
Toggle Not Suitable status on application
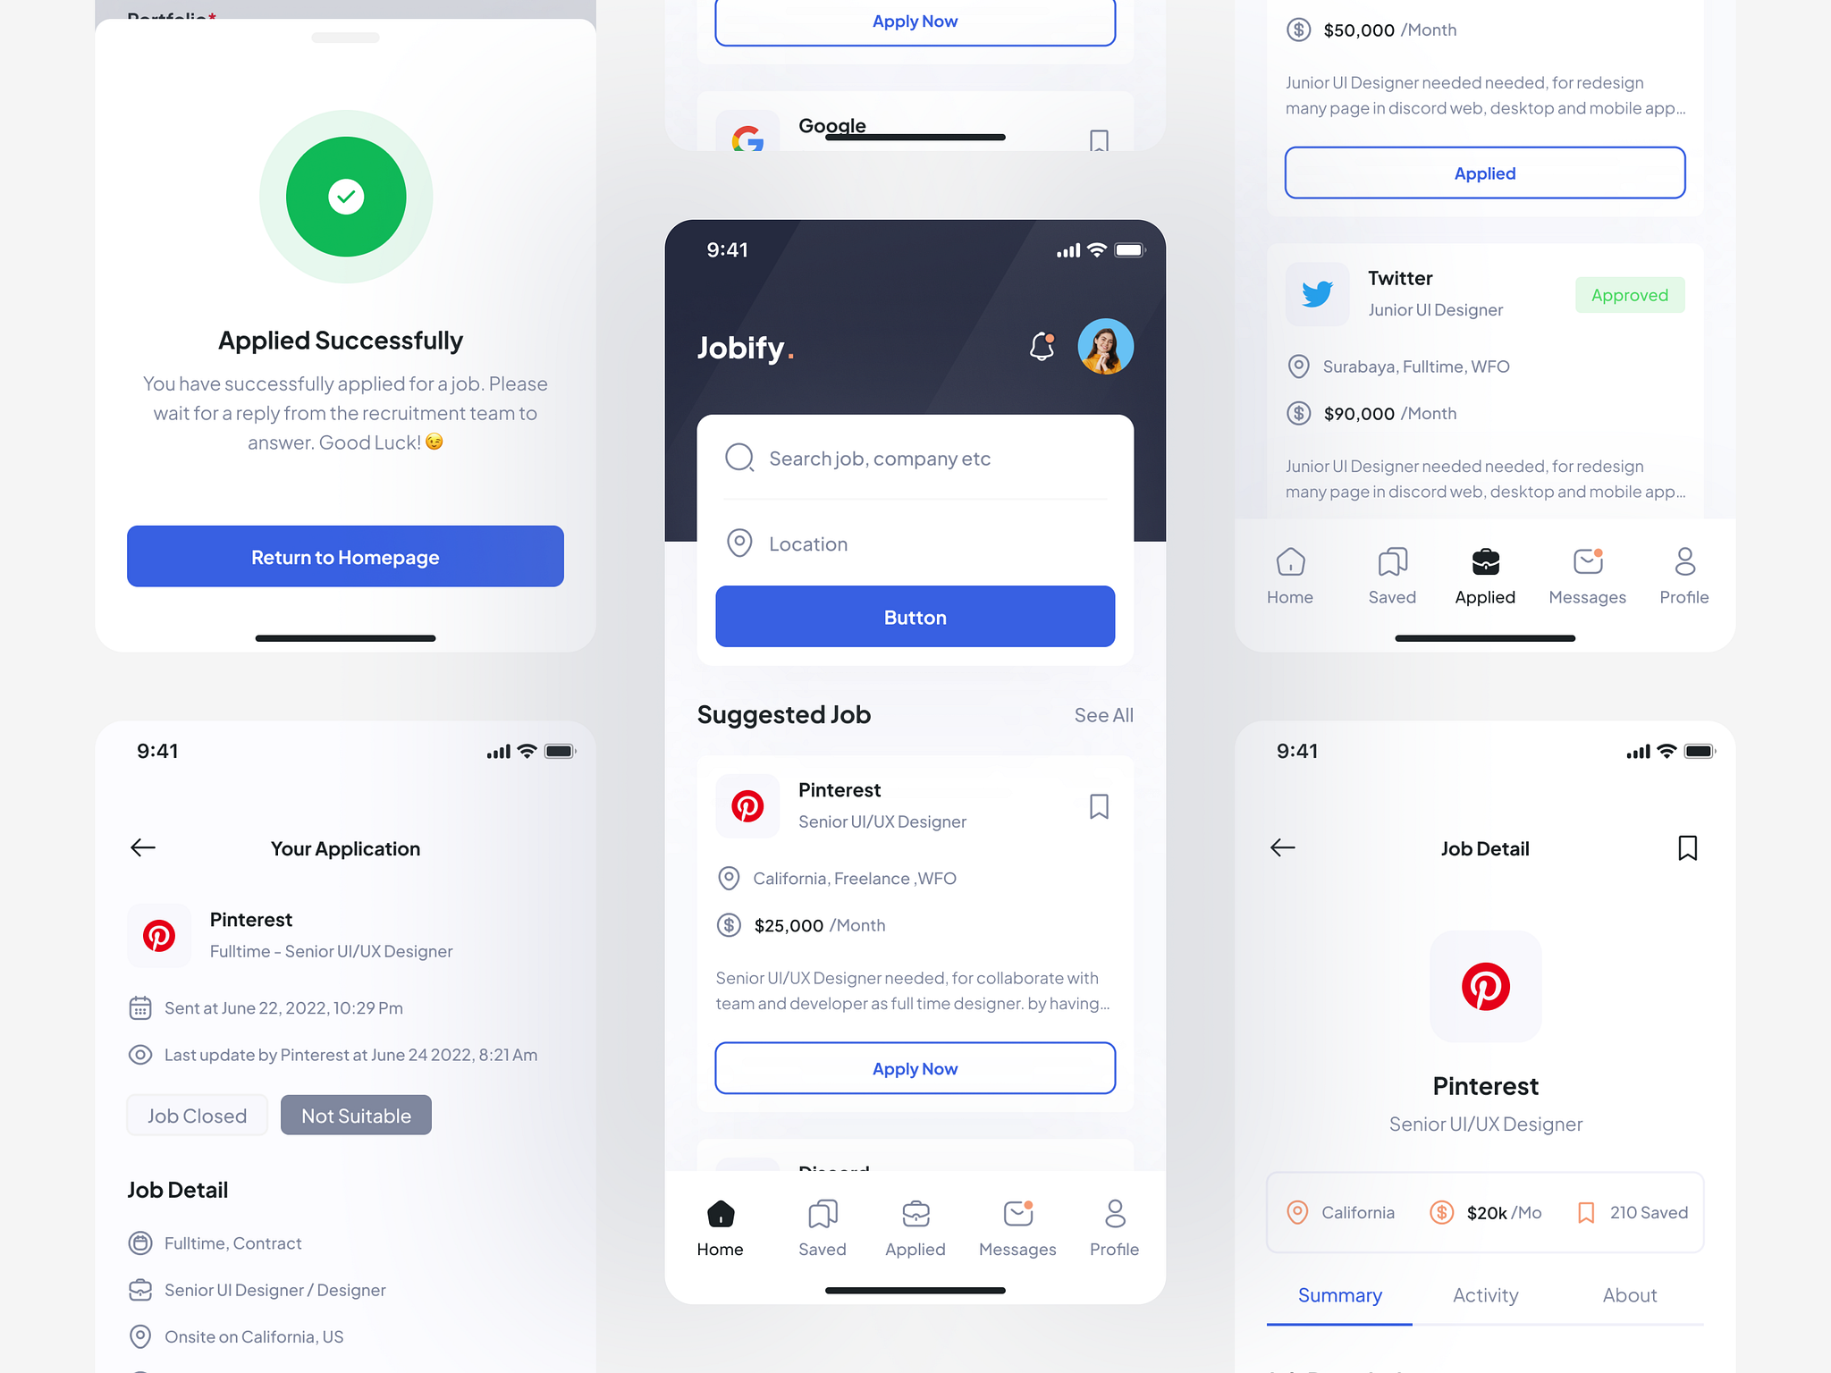(355, 1115)
